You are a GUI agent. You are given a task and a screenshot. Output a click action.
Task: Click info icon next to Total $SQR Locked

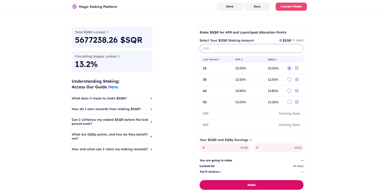pos(107,32)
